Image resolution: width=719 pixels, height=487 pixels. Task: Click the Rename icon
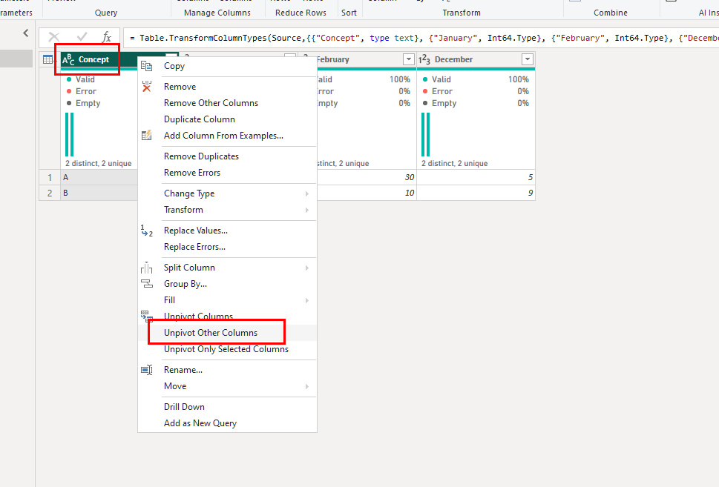click(x=147, y=370)
